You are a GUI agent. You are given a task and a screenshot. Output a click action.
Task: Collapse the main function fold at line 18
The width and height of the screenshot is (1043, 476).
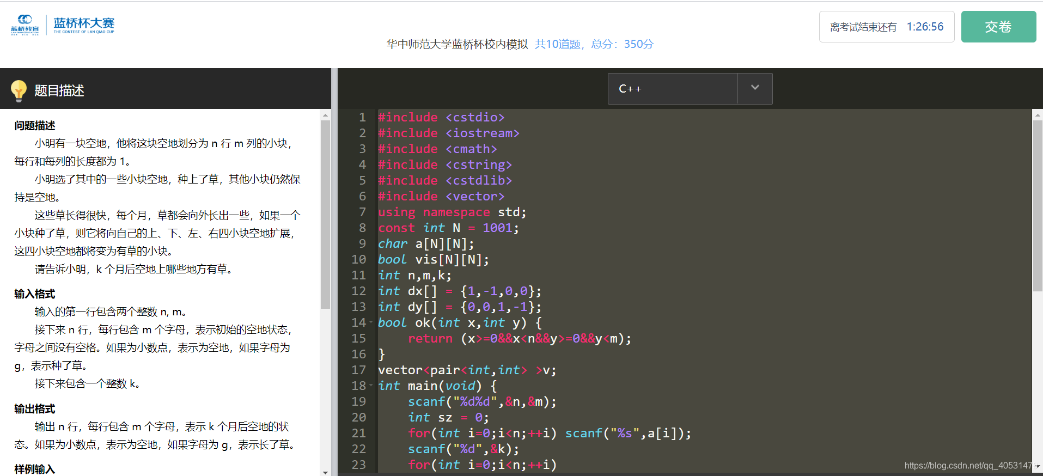click(x=371, y=386)
